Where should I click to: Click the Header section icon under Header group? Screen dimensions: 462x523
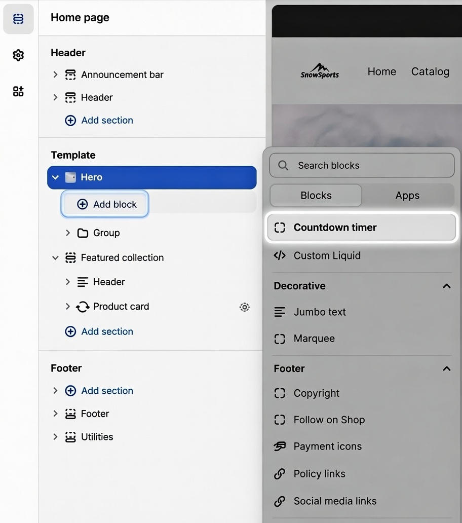coord(70,97)
